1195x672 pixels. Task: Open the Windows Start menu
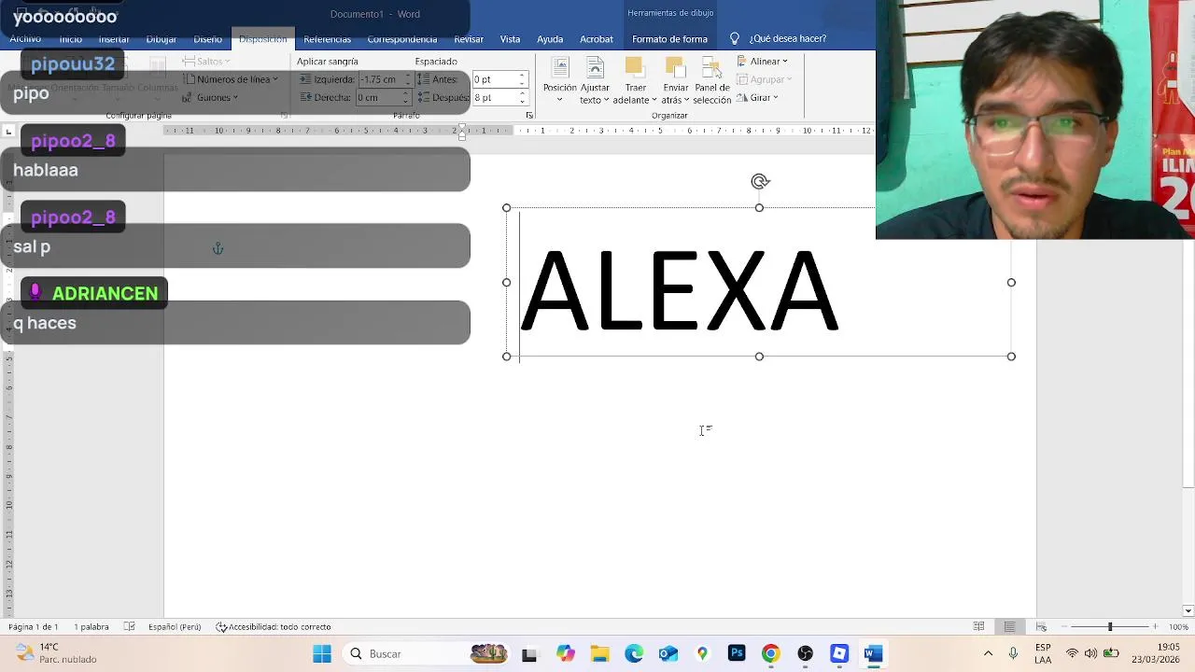click(x=322, y=653)
